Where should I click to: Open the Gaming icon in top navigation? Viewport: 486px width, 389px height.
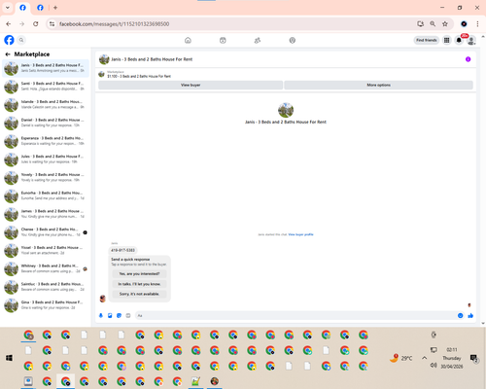(293, 40)
